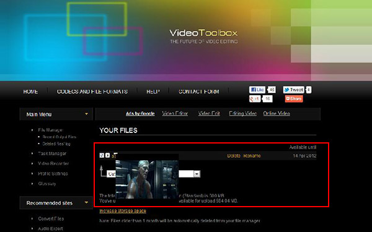The width and height of the screenshot is (372, 232).
Task: Open File Manager in the sidebar
Action: point(50,130)
